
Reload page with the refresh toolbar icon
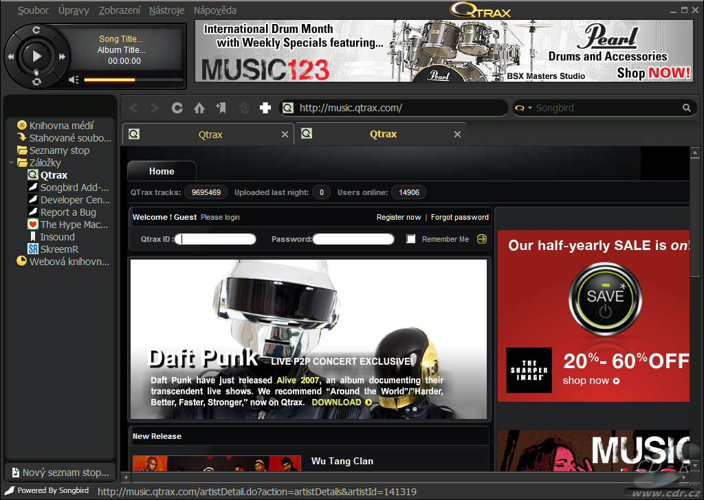[x=177, y=108]
